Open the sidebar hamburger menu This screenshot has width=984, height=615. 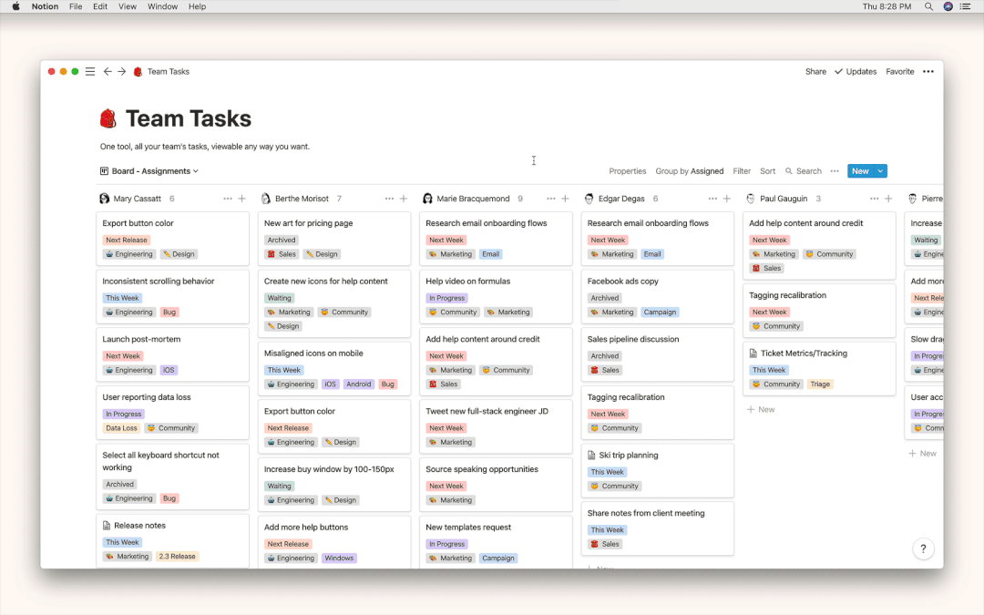pyautogui.click(x=90, y=71)
